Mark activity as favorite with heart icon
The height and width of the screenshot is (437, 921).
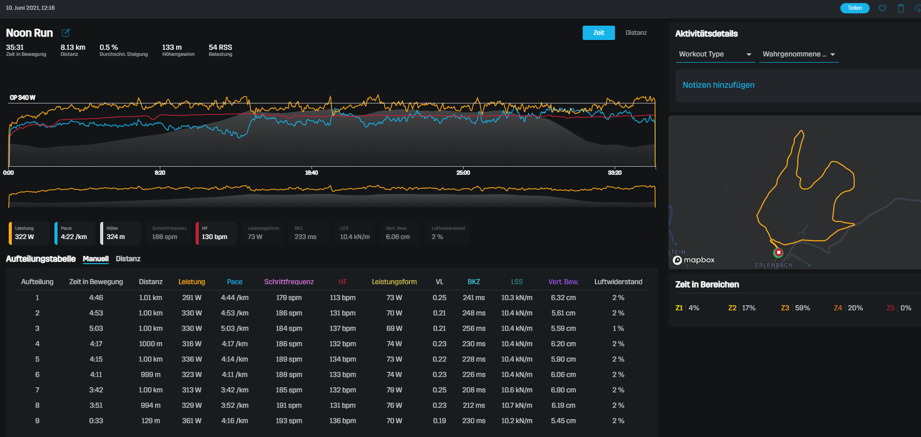pyautogui.click(x=882, y=8)
